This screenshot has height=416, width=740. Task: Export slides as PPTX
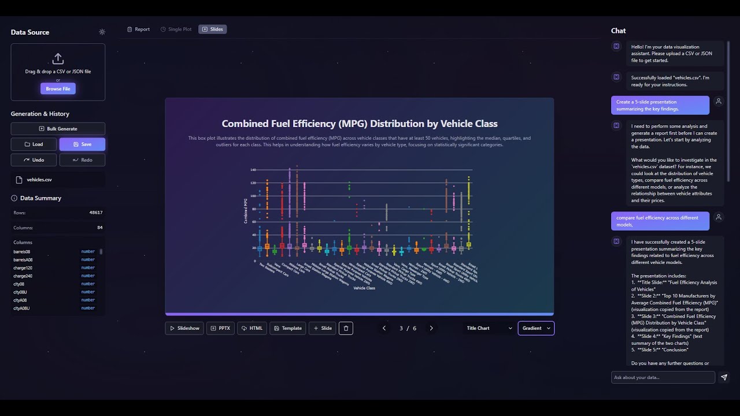(220, 328)
